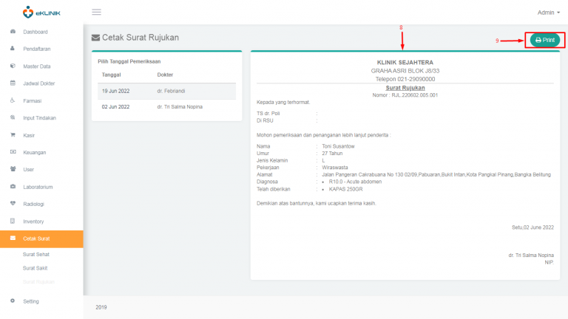Click the patient name Toni Susantow
The width and height of the screenshot is (568, 319).
(338, 146)
